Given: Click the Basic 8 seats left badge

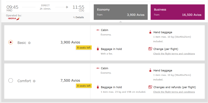Looking at the screenshot, I should pos(84,47).
